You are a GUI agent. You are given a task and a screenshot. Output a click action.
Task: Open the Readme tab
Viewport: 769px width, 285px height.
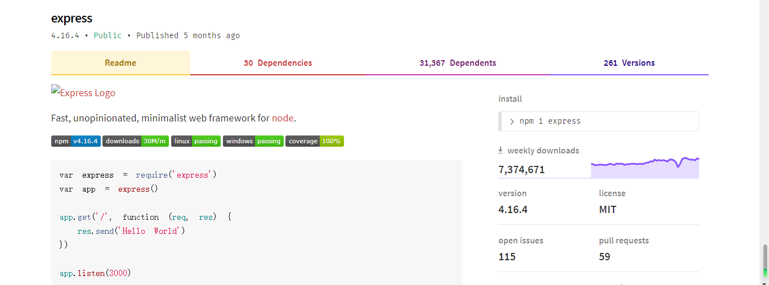coord(120,63)
